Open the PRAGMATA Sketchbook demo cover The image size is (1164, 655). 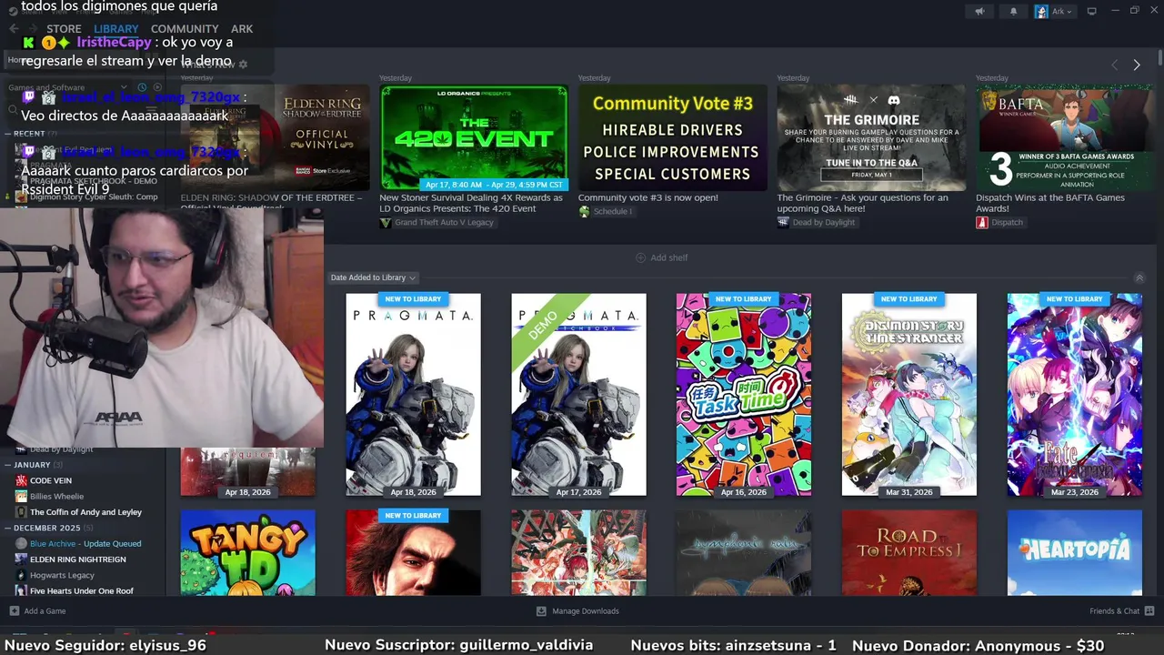tap(578, 395)
